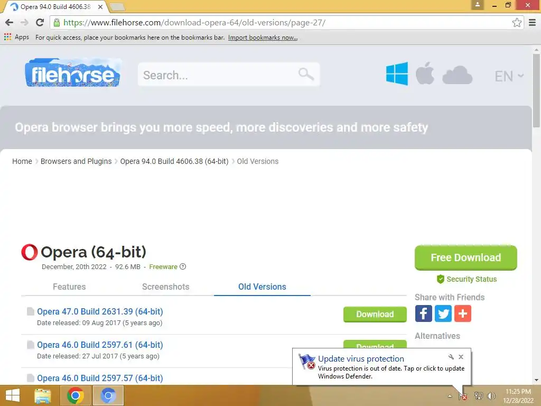This screenshot has width=541, height=406.
Task: Open Opera 46.0 Build 2597.61 link
Action: (x=100, y=345)
